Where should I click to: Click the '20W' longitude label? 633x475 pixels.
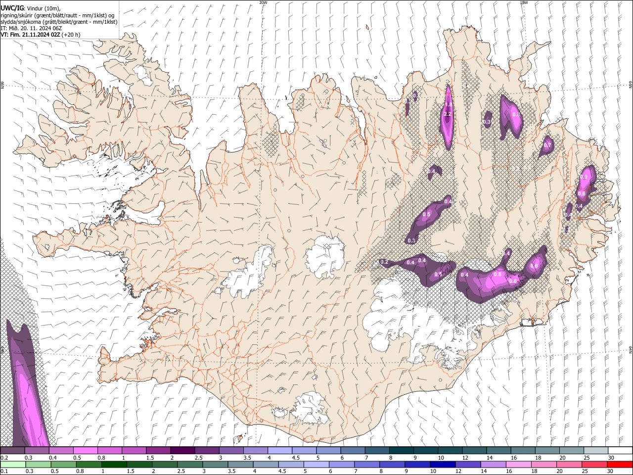tap(264, 2)
